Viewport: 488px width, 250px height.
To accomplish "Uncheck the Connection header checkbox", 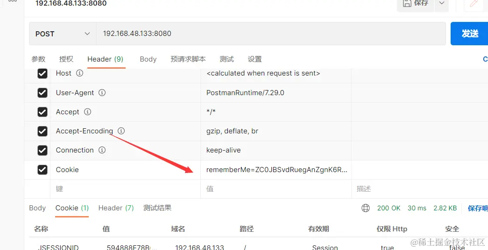I will tap(42, 151).
